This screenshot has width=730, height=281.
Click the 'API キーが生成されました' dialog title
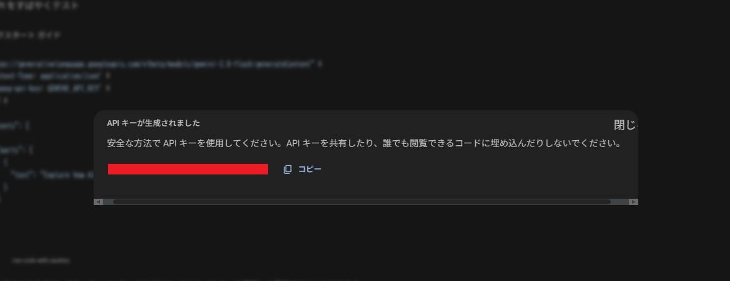click(x=153, y=123)
